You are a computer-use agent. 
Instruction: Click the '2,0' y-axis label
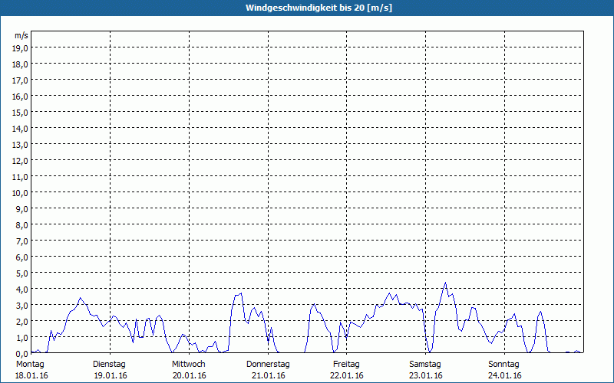(22, 322)
